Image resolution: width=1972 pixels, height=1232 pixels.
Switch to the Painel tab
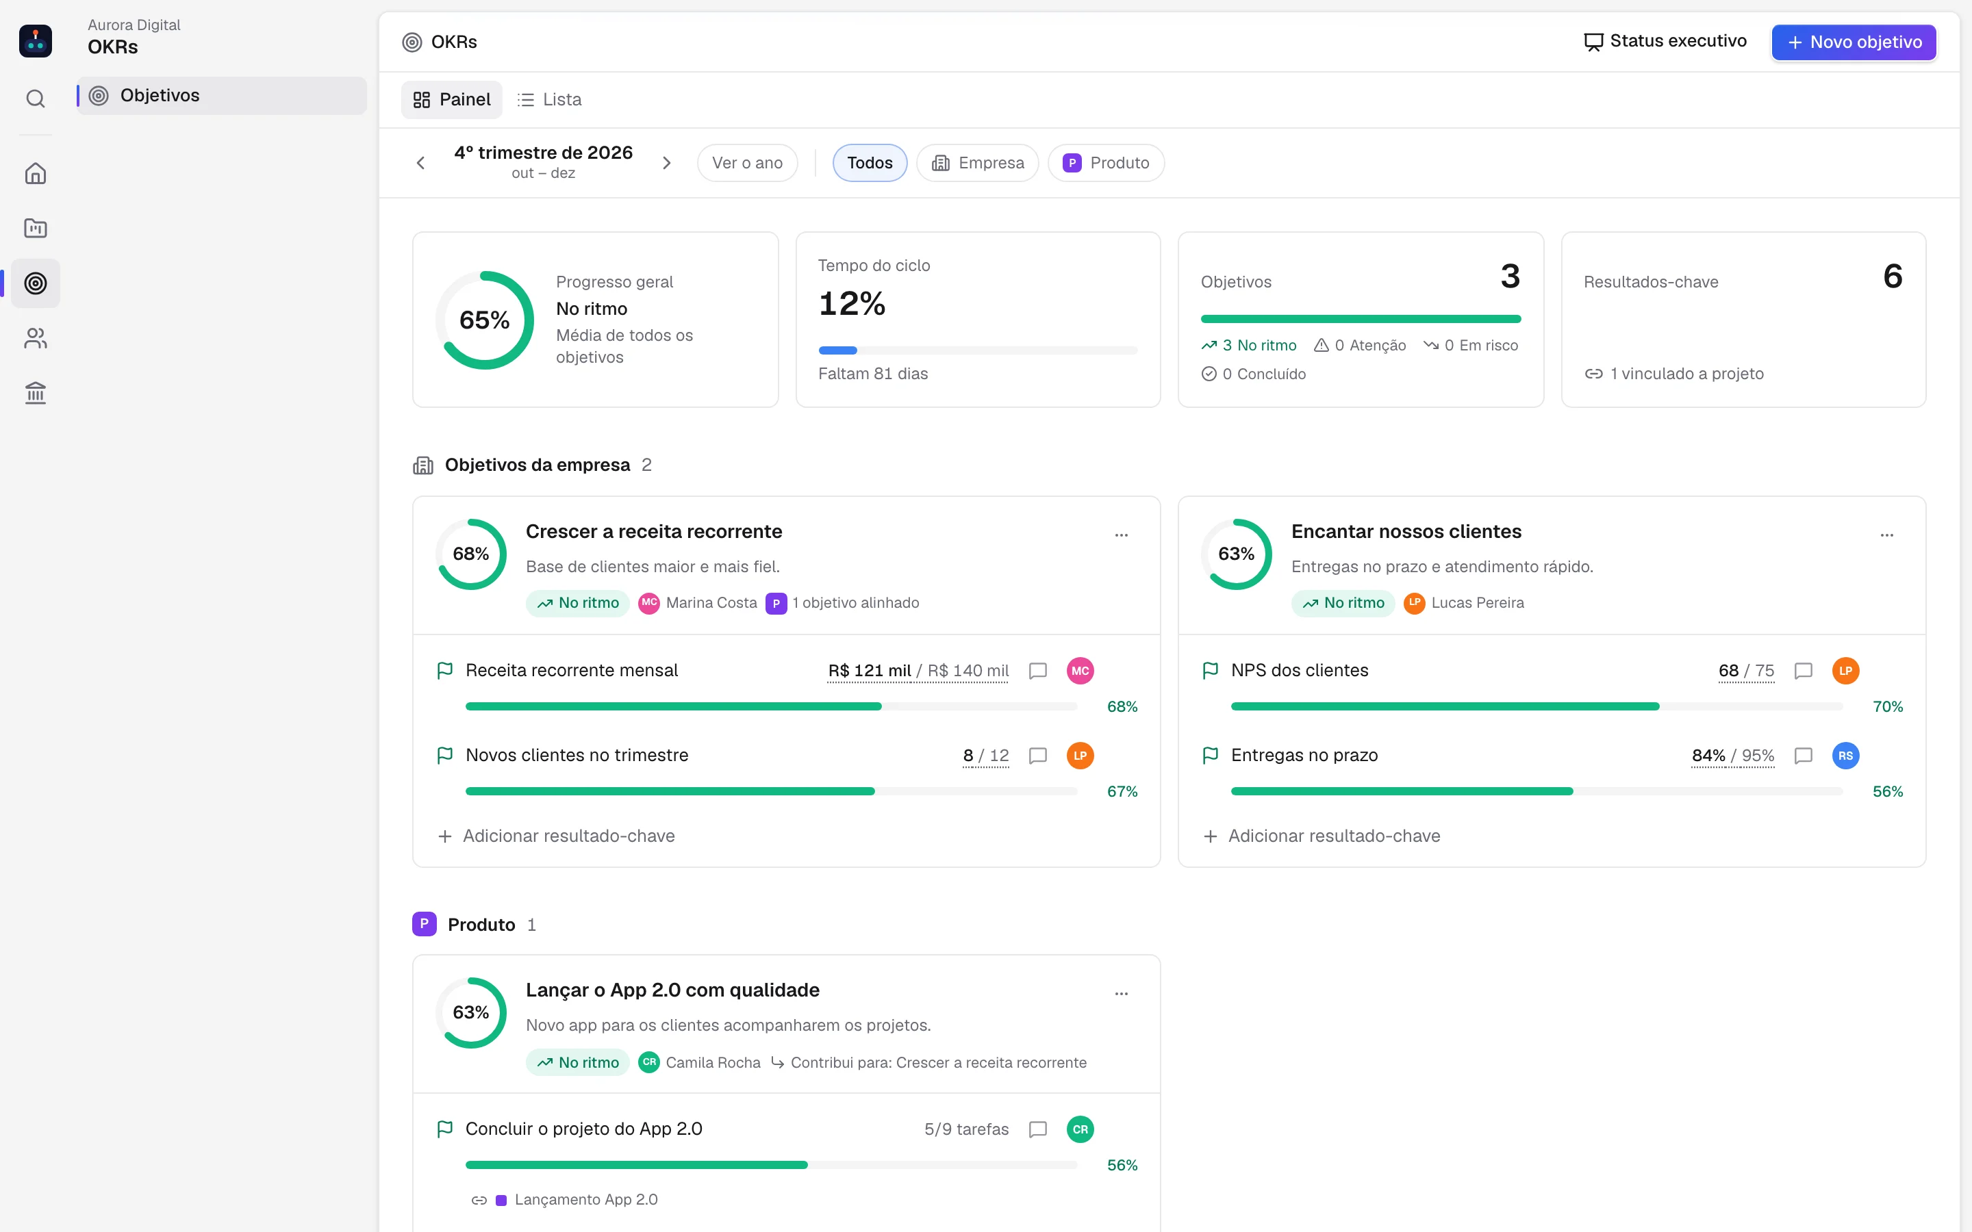pyautogui.click(x=451, y=99)
